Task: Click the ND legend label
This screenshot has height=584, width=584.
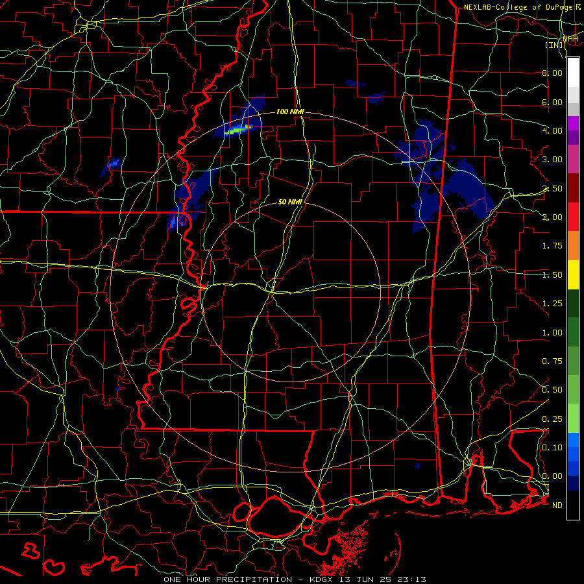Action: point(557,505)
